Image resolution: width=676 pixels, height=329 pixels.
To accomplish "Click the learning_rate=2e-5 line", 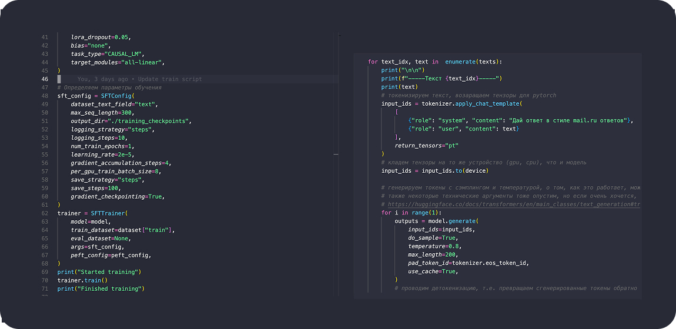I will (103, 155).
